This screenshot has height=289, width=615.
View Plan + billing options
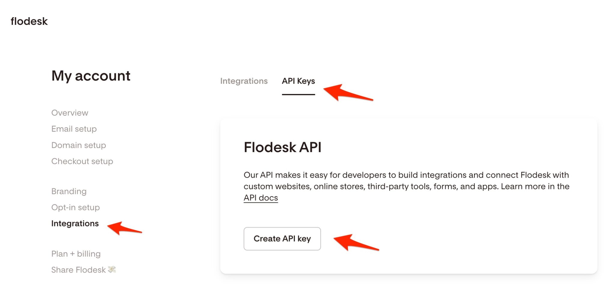point(76,254)
